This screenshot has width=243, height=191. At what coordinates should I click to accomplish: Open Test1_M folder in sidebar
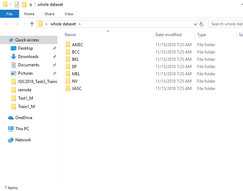(26, 98)
